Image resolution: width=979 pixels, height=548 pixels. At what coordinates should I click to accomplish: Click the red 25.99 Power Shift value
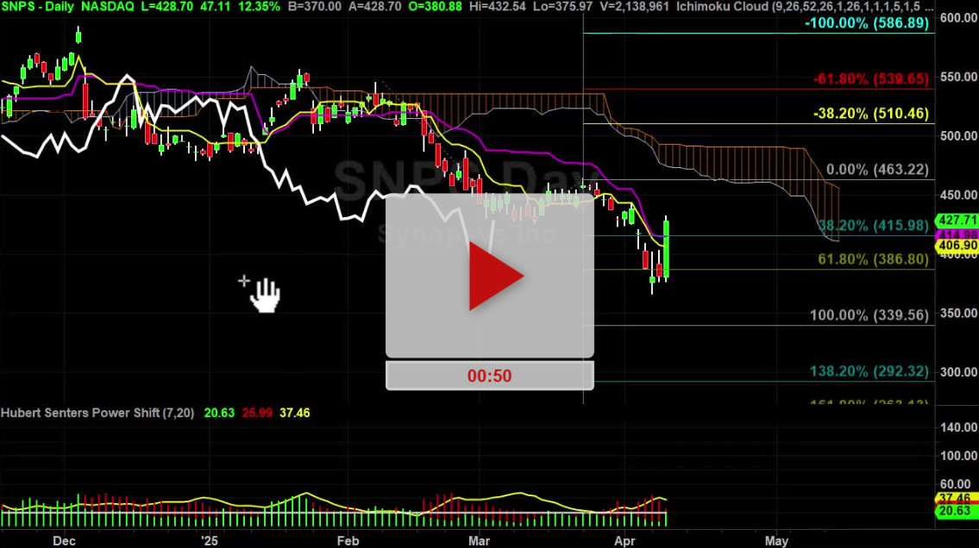point(257,413)
